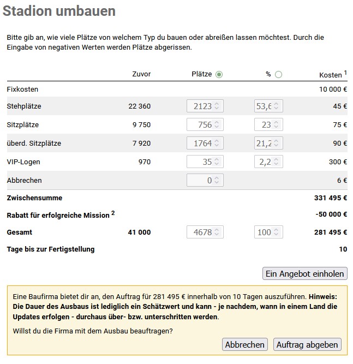The width and height of the screenshot is (353, 364).
Task: Click the VIP-Logen seats input field
Action: (x=200, y=162)
